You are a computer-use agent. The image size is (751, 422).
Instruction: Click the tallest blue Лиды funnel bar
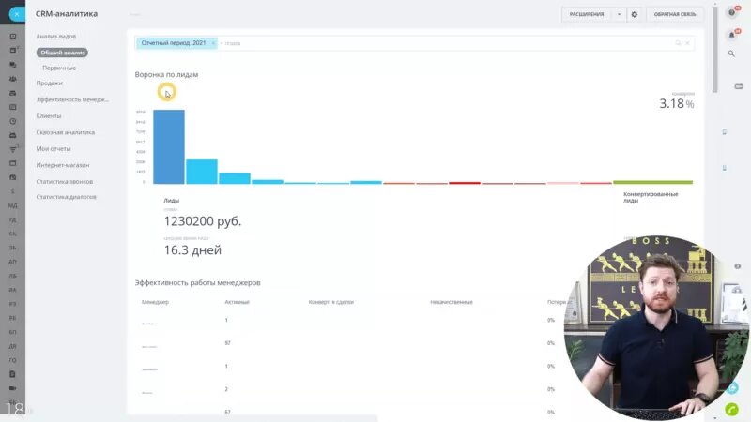point(169,146)
